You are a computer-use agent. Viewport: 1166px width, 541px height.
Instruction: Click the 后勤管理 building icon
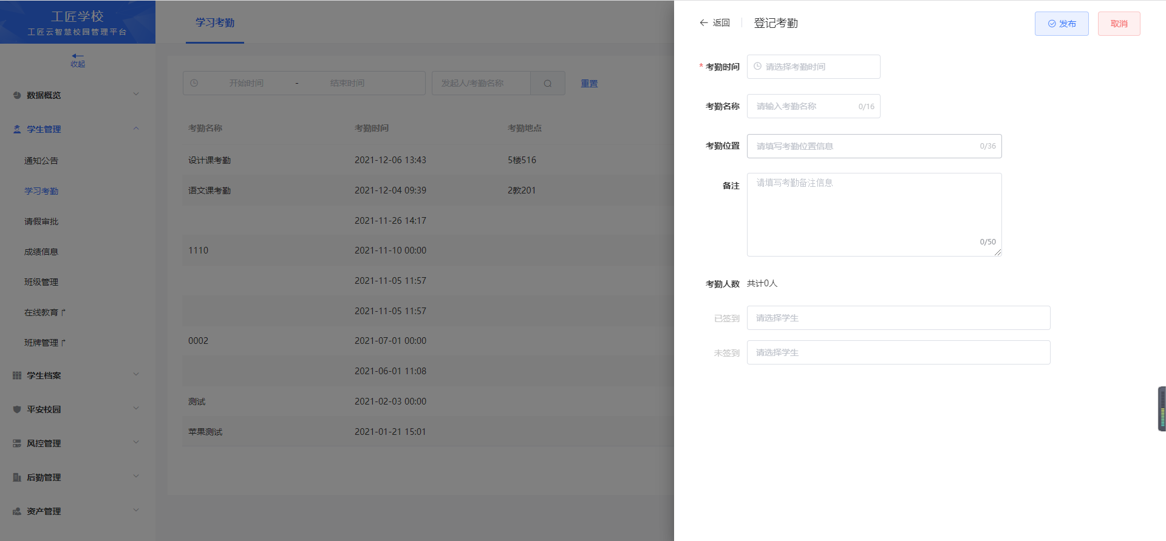tap(17, 477)
